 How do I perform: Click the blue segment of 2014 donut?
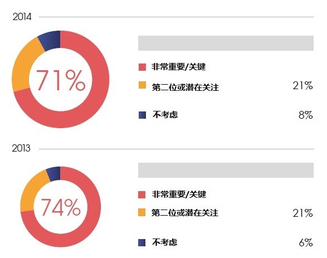pyautogui.click(x=51, y=40)
